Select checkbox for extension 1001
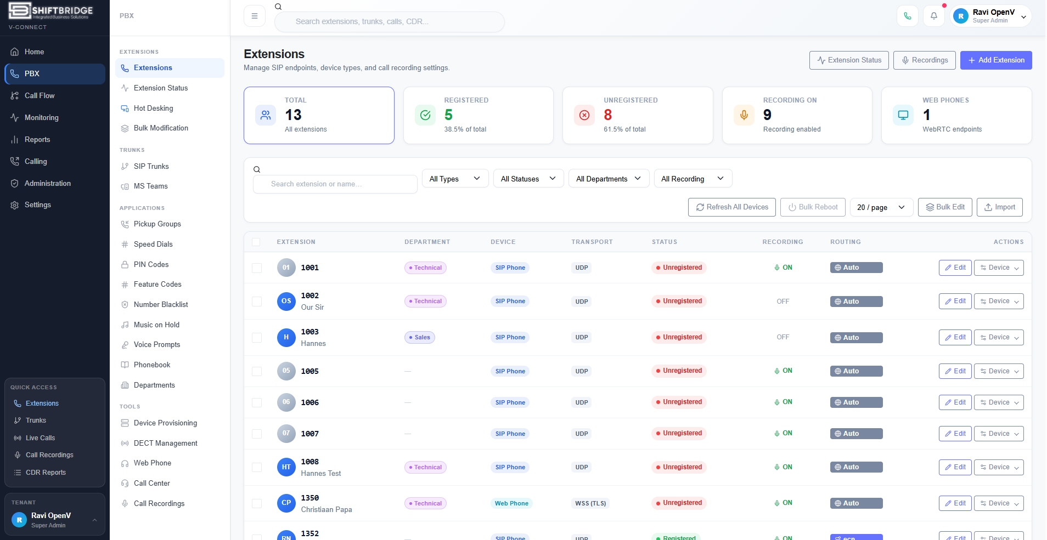 click(x=257, y=268)
